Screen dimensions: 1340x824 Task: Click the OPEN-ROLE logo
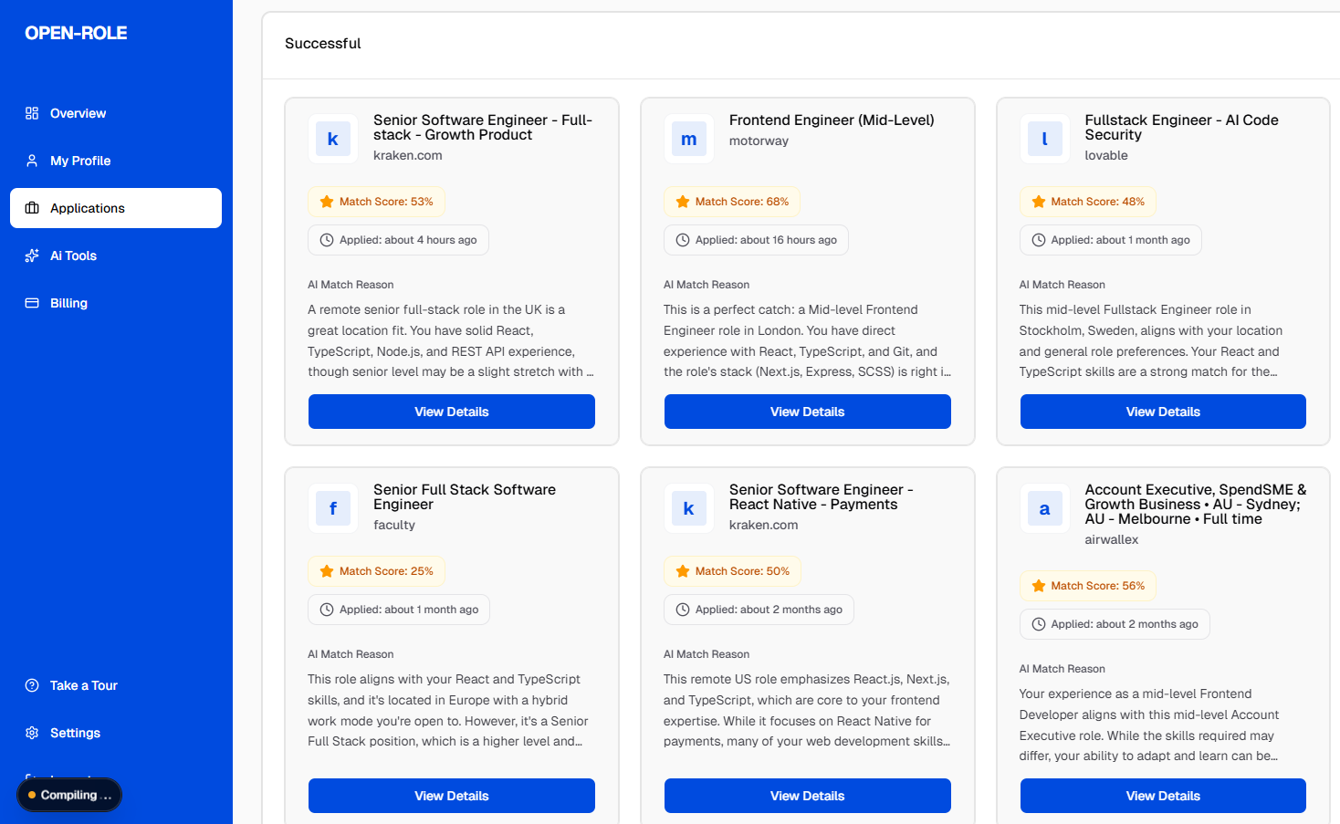click(x=76, y=33)
